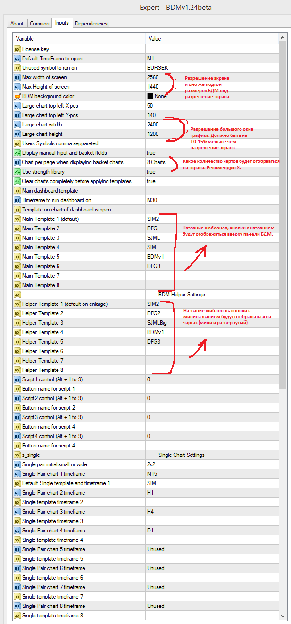This screenshot has height=624, width=291.
Task: Click the scrollbar up arrow
Action: (x=283, y=38)
